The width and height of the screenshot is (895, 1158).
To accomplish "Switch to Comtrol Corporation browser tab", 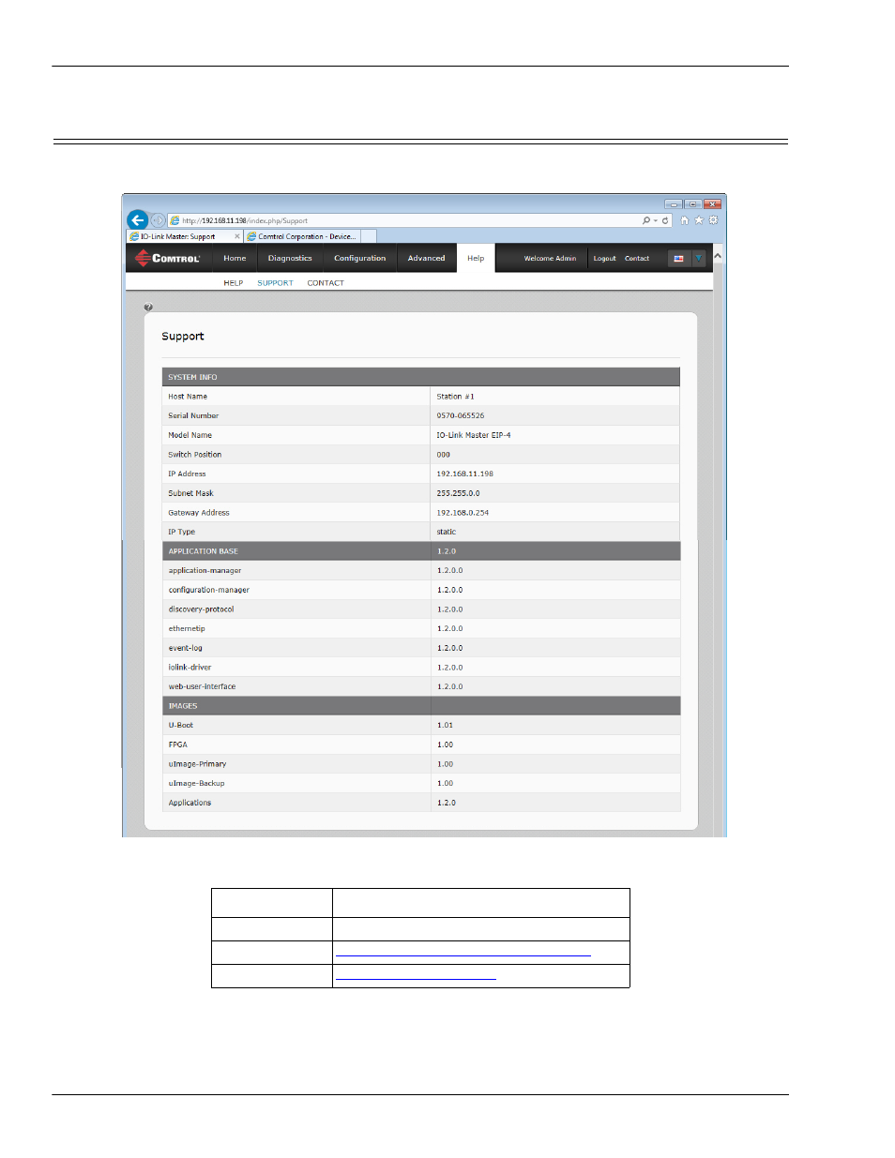I will coord(307,237).
